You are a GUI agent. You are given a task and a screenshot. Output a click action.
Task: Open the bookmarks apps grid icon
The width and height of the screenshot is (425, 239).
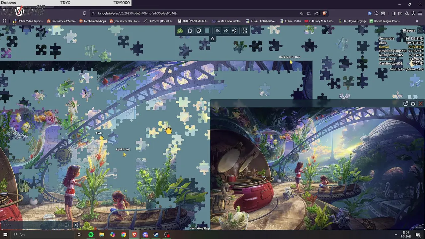click(x=4, y=21)
